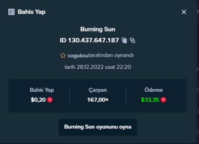199x144 pixels.
Task: Select the date text tarih 28.12.2022 saat 22:20
Action: pyautogui.click(x=98, y=67)
